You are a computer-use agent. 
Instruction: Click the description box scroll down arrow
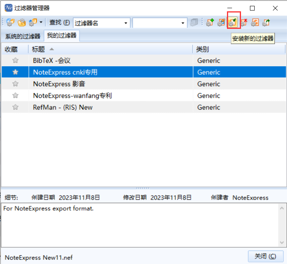[x=282, y=243]
